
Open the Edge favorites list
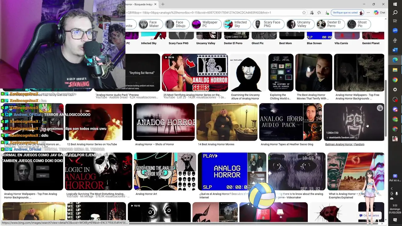click(x=319, y=13)
